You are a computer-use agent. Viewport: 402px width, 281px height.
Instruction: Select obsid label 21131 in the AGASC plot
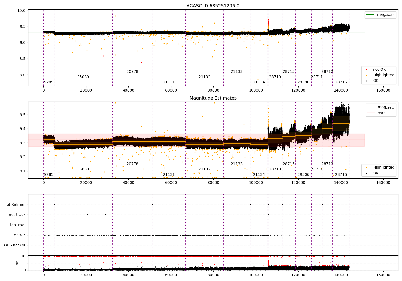tap(169, 82)
